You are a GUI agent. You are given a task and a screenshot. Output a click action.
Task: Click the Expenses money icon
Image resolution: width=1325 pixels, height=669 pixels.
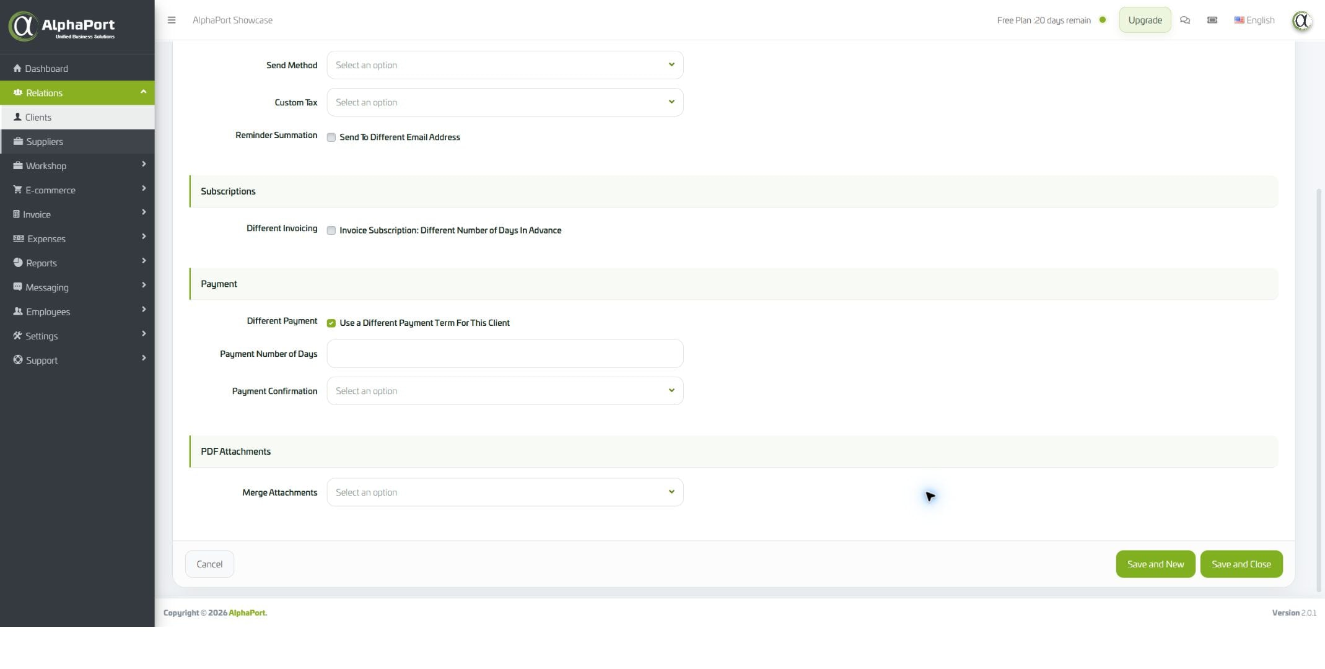pyautogui.click(x=19, y=238)
